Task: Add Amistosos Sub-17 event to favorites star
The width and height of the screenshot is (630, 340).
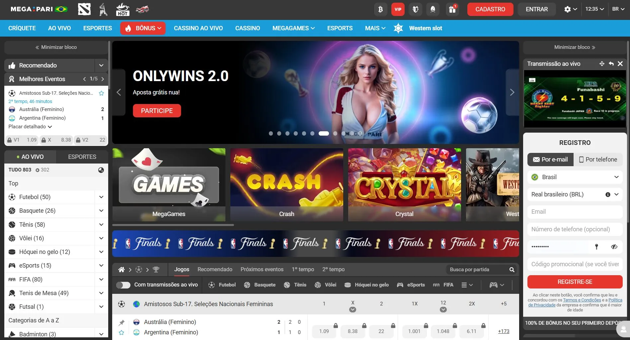Action: pos(102,93)
